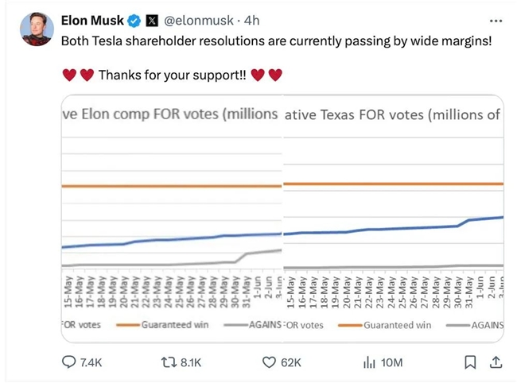Click the tweet text about Tesla shareholder resolutions
Viewport: 517px width, 383px height.
click(x=276, y=40)
